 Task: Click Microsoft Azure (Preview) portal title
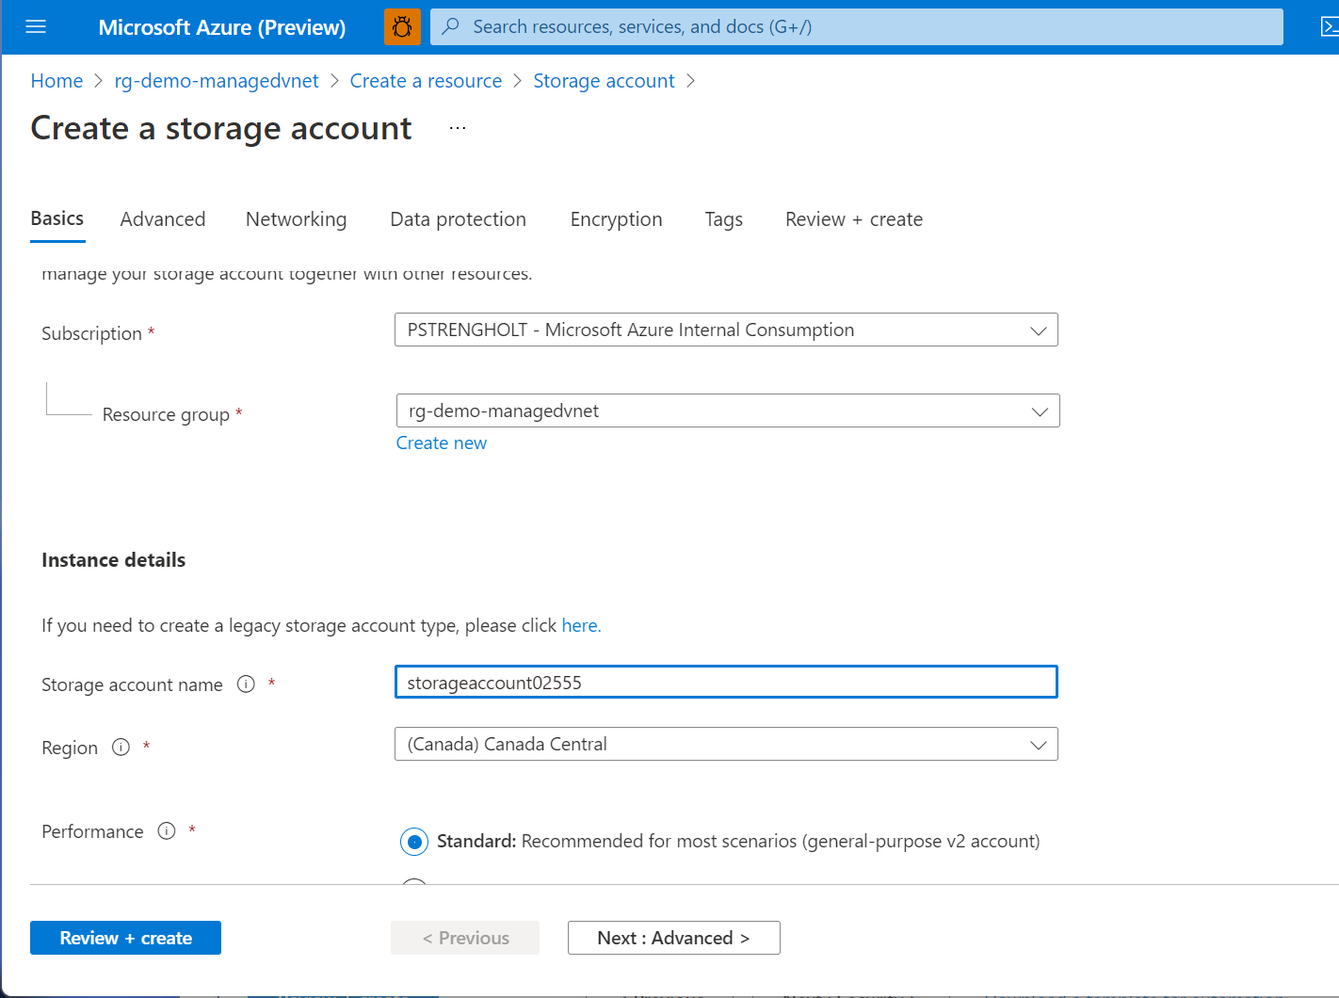222,27
